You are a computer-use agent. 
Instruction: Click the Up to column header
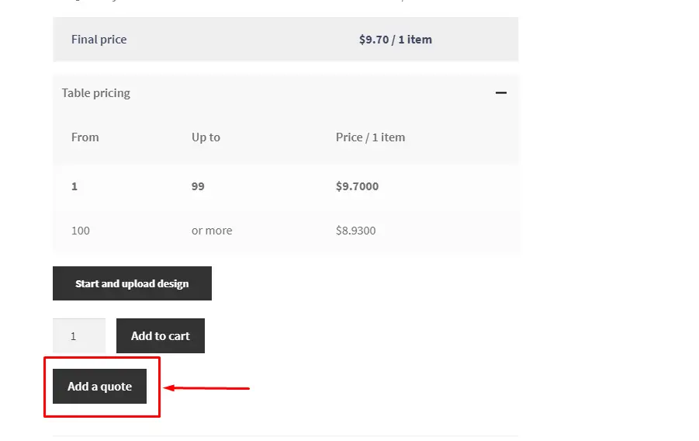click(206, 137)
